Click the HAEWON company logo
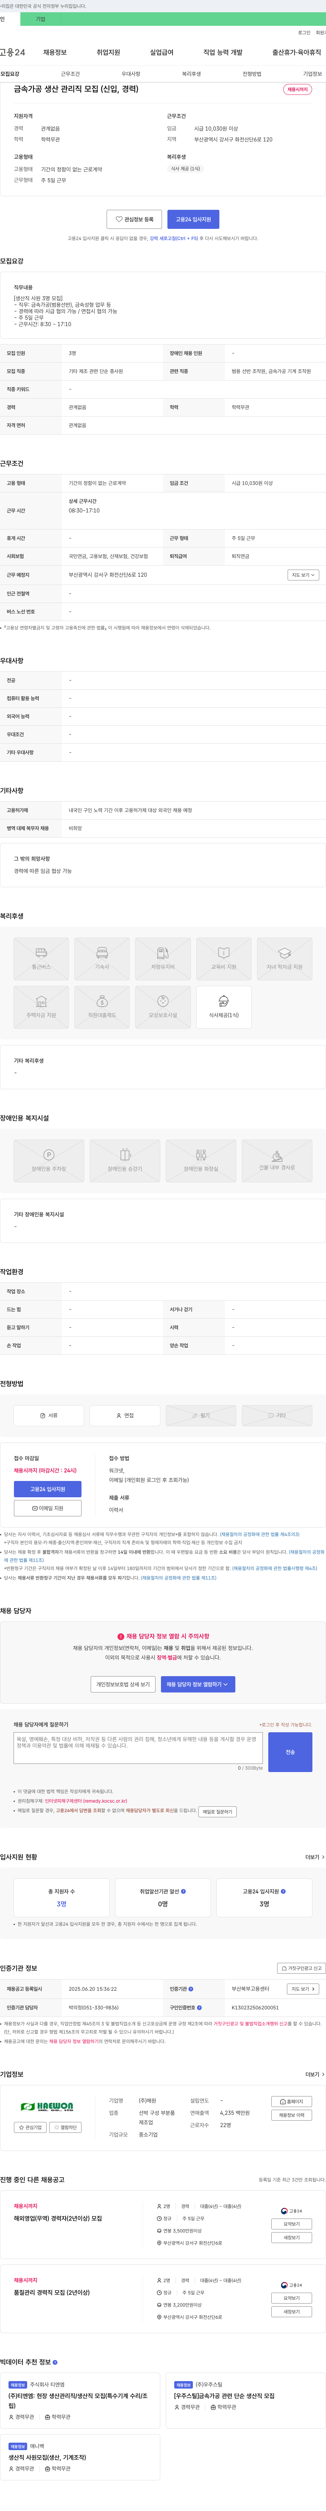 [x=47, y=2106]
